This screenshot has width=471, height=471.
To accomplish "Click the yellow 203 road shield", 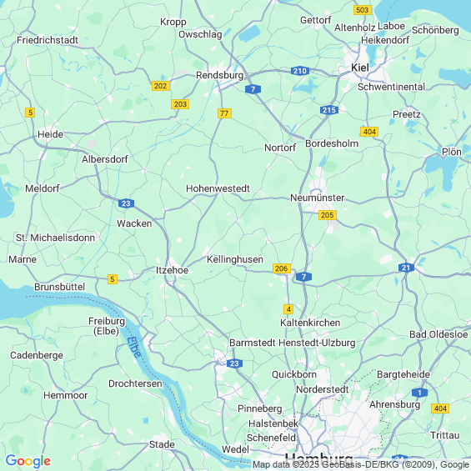I will click(180, 104).
